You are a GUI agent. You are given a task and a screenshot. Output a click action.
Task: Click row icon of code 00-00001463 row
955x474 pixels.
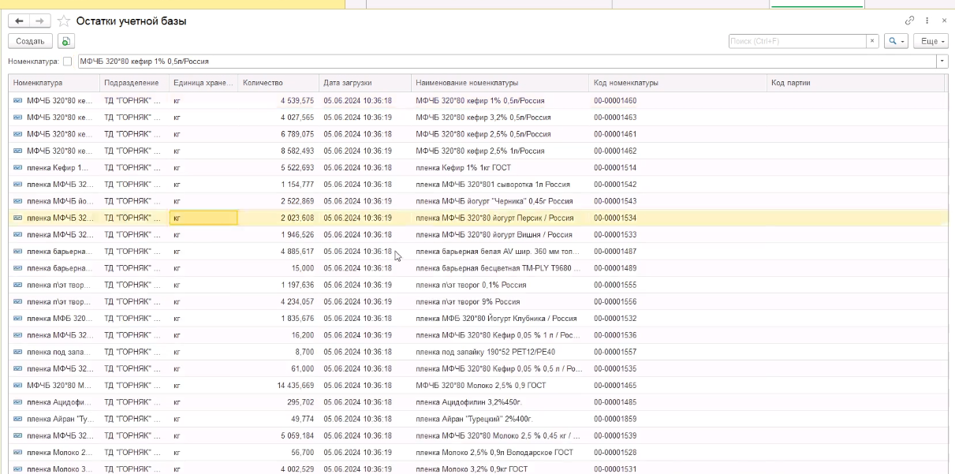18,118
